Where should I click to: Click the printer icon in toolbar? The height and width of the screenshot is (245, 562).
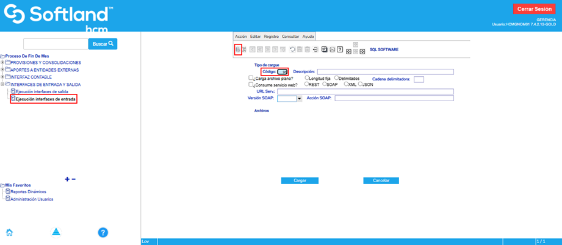[332, 49]
